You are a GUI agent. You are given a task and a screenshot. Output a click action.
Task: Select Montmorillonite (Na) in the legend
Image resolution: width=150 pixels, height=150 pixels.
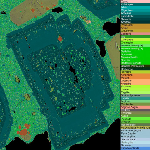click(x=135, y=45)
